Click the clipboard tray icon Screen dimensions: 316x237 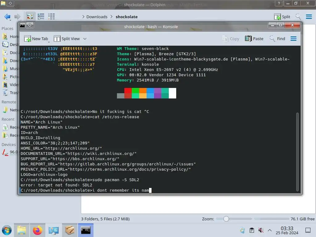pos(252,230)
